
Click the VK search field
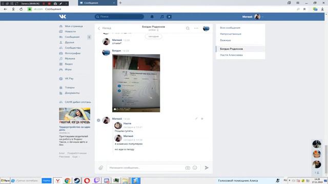pos(119,17)
